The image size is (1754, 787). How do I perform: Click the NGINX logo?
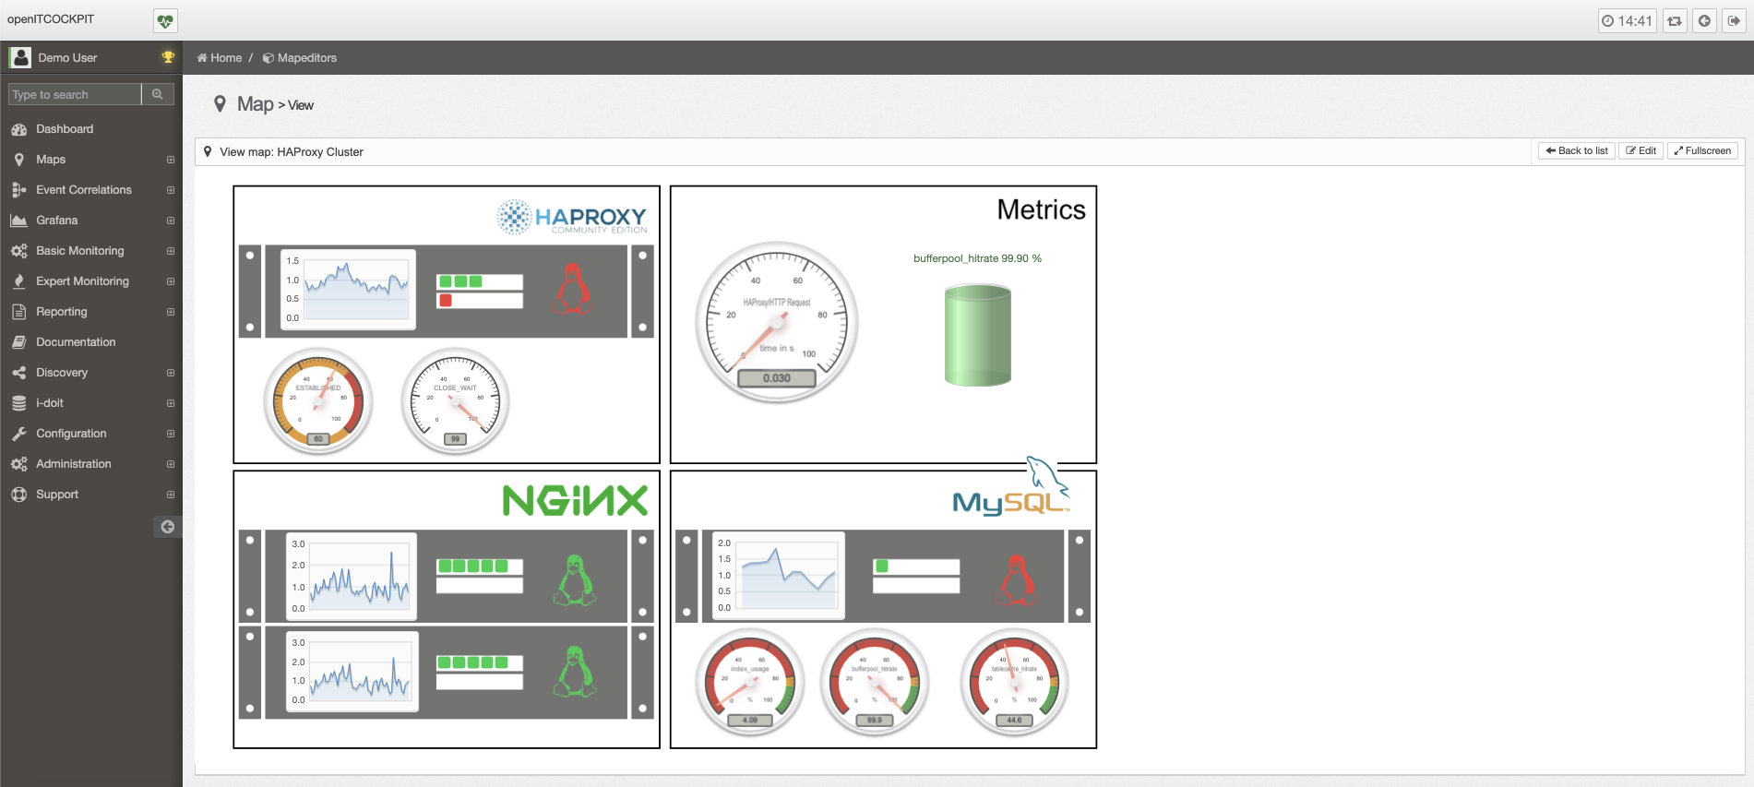click(575, 501)
